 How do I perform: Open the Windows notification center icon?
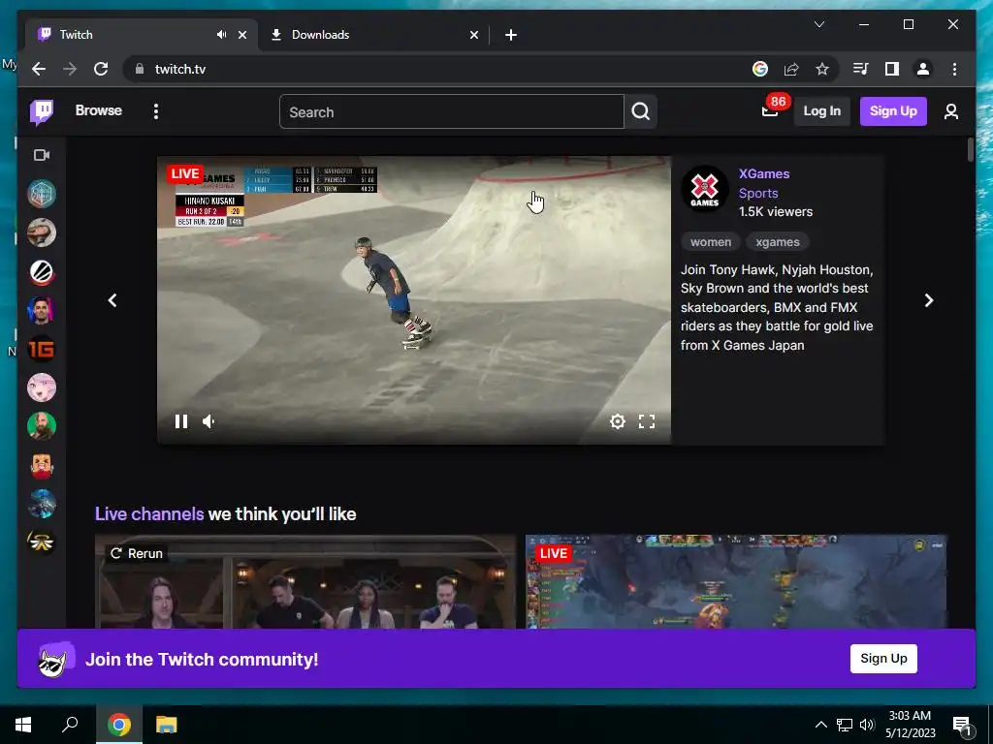[x=962, y=725]
